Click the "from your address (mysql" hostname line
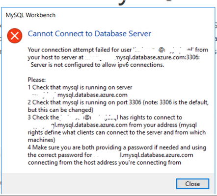The image size is (217, 196). 124,125
